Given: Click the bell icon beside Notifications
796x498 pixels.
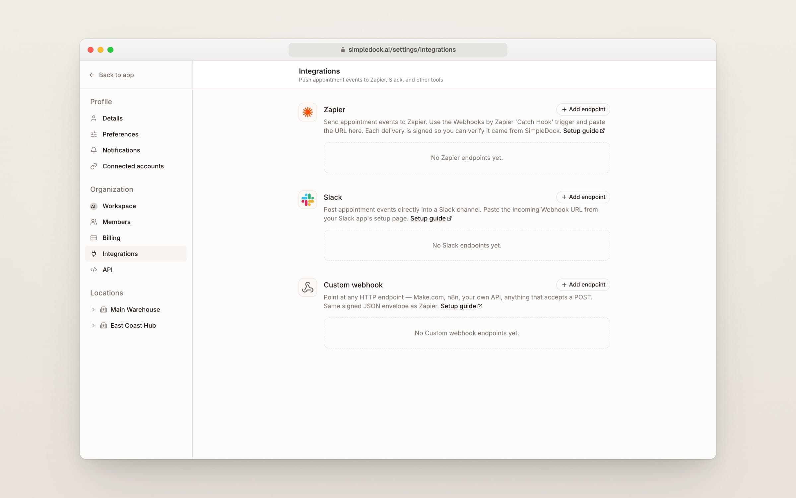Looking at the screenshot, I should (x=94, y=150).
